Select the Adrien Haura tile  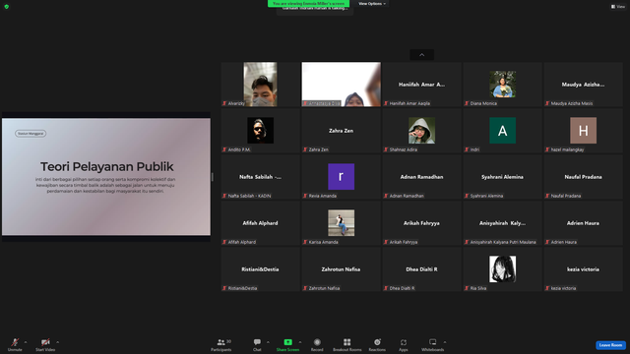click(x=583, y=223)
